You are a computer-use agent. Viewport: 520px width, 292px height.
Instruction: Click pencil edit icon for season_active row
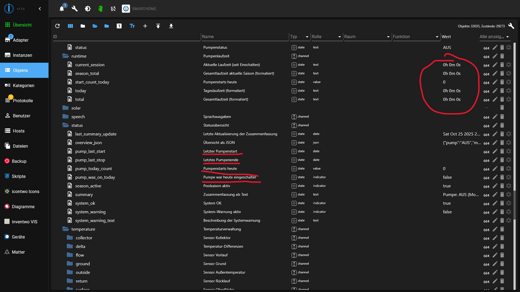495,186
